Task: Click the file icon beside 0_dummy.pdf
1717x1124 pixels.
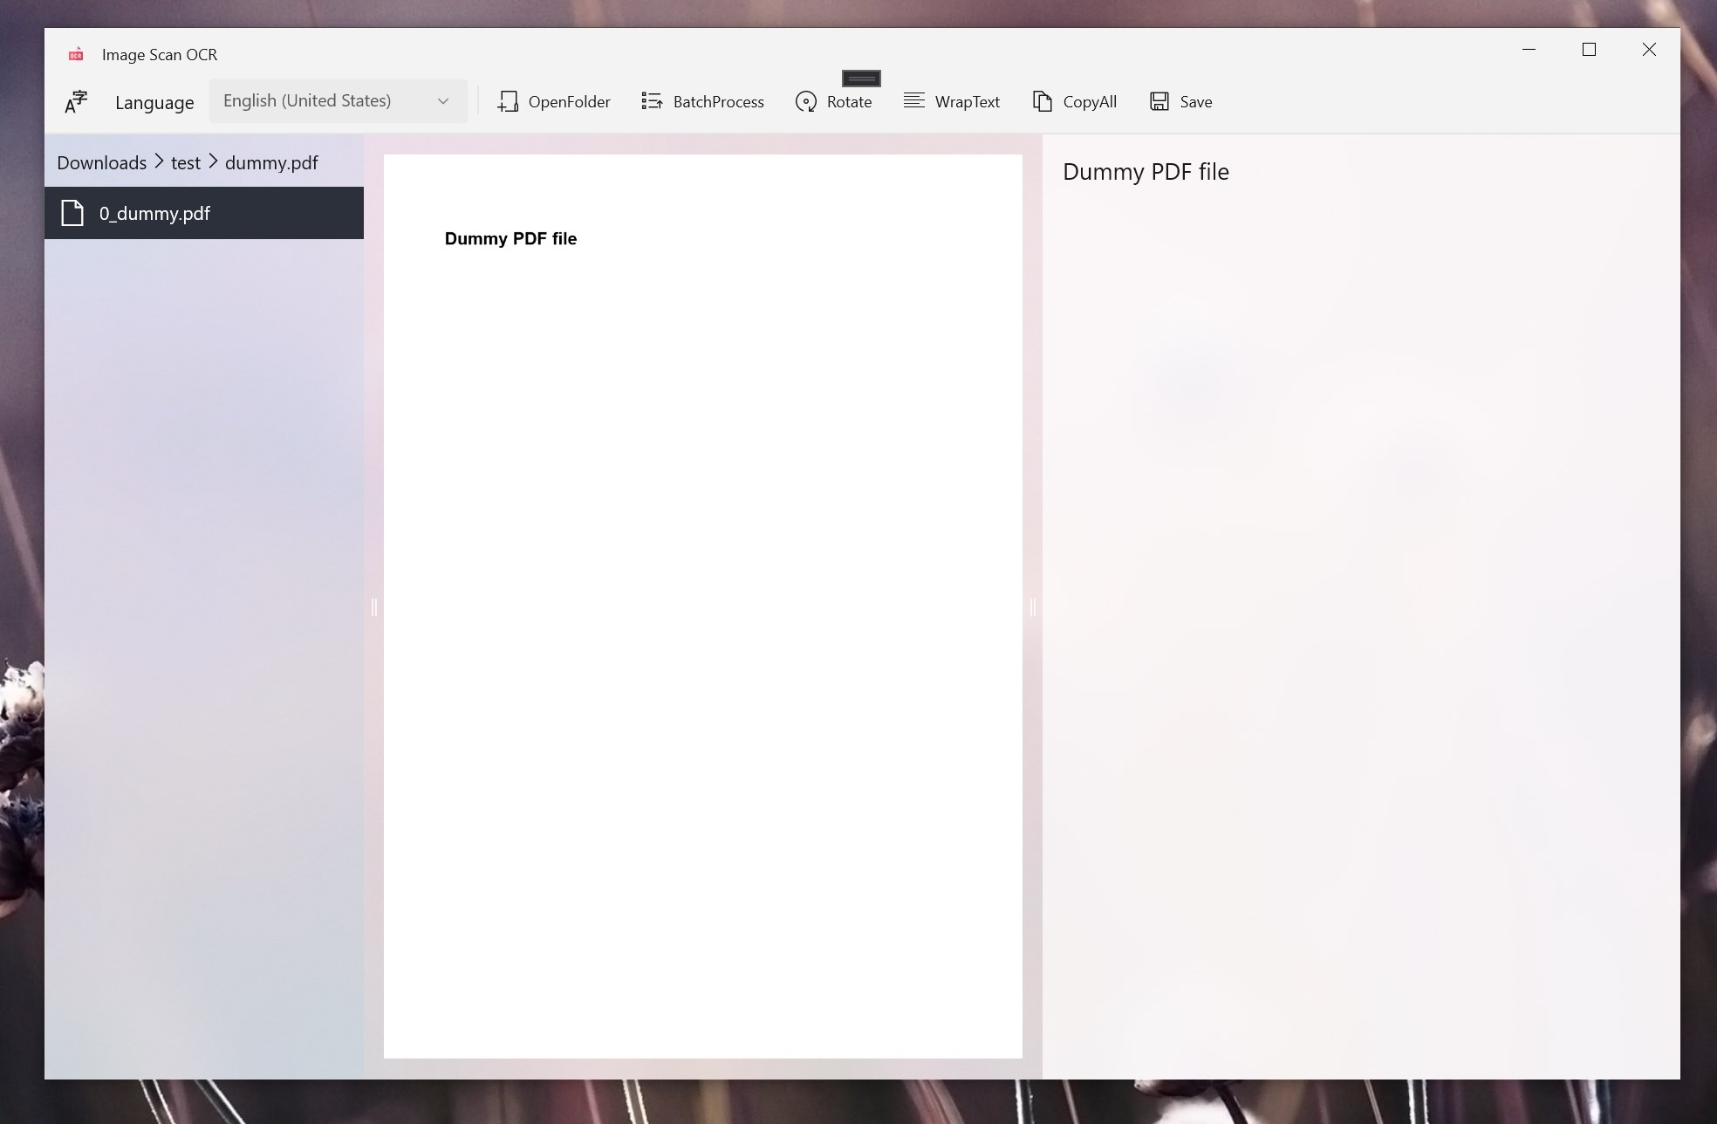Action: point(72,213)
